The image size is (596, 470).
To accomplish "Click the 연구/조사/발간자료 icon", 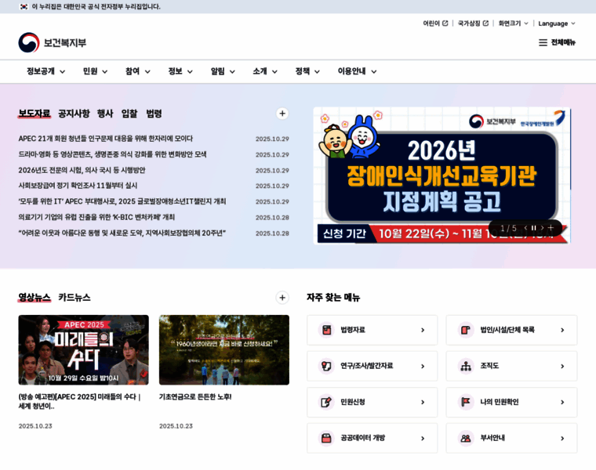I will point(326,366).
